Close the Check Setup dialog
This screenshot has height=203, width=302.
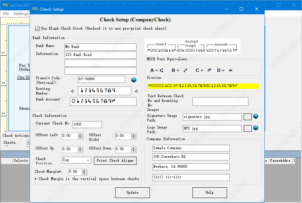(256, 9)
